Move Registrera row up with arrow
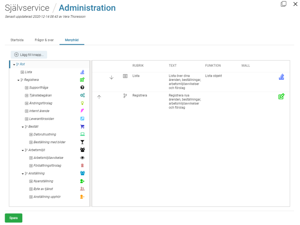300x225 pixels. [x=99, y=96]
